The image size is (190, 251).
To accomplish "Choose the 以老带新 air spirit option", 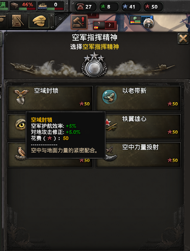I will tap(138, 98).
